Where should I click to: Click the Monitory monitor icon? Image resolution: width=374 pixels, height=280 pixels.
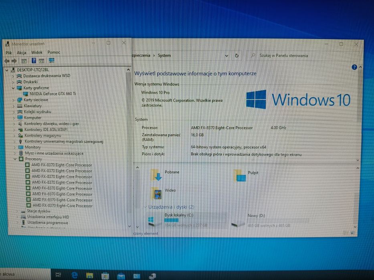[21, 147]
